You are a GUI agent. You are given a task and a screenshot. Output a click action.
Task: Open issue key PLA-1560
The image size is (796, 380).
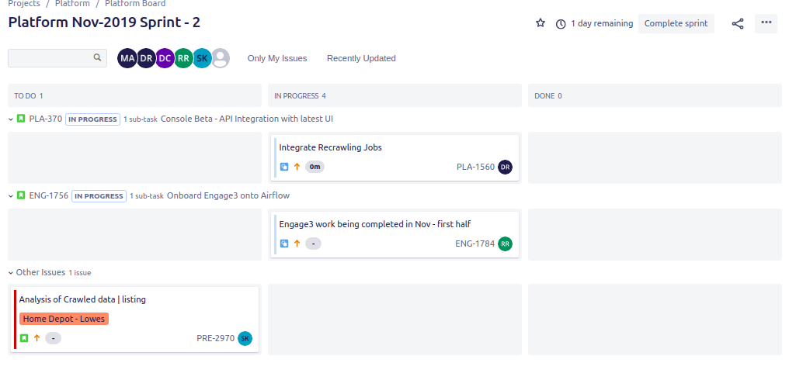(x=476, y=167)
